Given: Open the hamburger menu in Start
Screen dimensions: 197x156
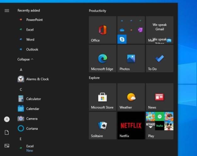Looking at the screenshot, I should point(7,11).
